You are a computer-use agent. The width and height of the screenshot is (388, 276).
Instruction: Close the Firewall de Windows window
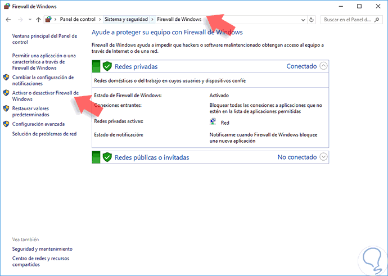coord(378,6)
